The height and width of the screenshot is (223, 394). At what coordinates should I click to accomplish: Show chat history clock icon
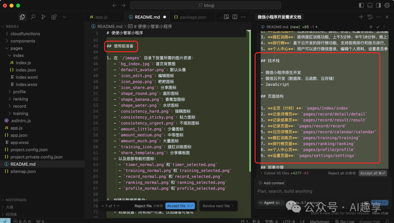point(370,17)
